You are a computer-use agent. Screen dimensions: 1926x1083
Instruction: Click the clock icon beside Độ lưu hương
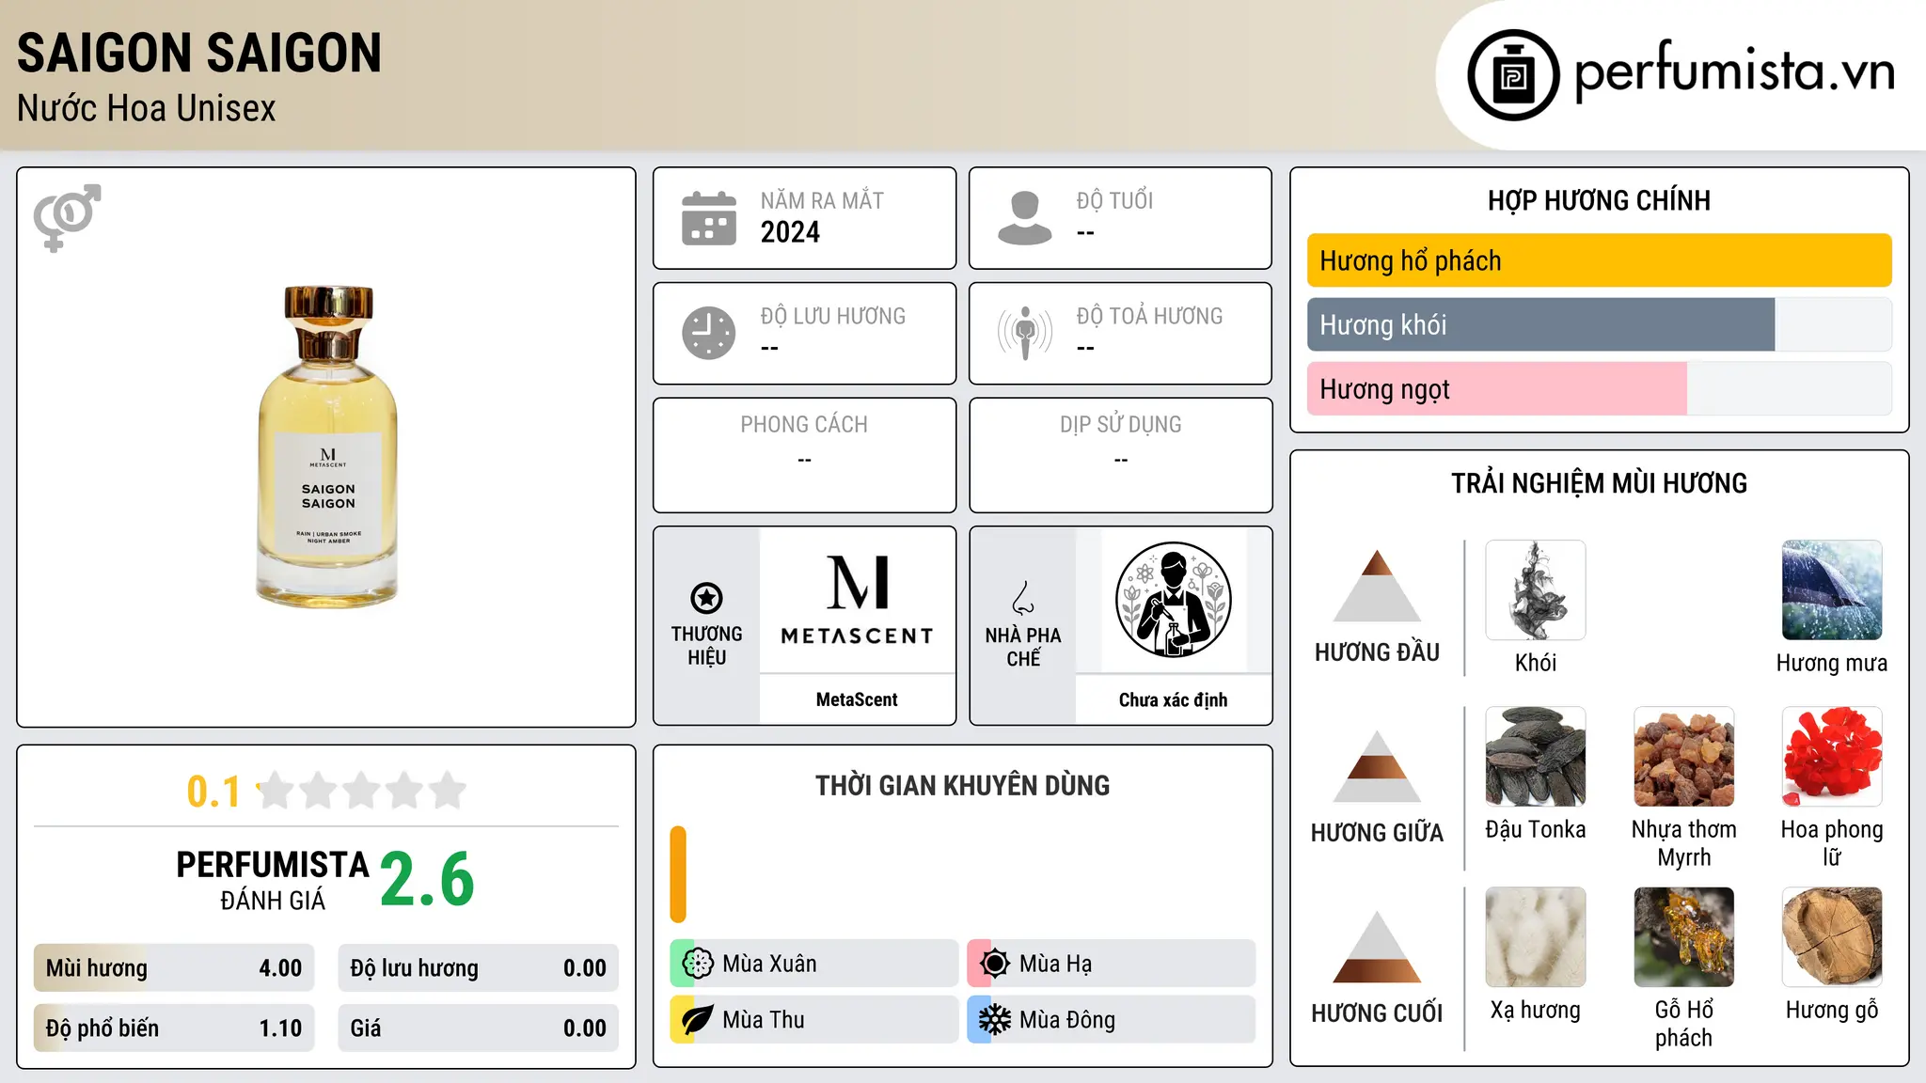tap(709, 333)
